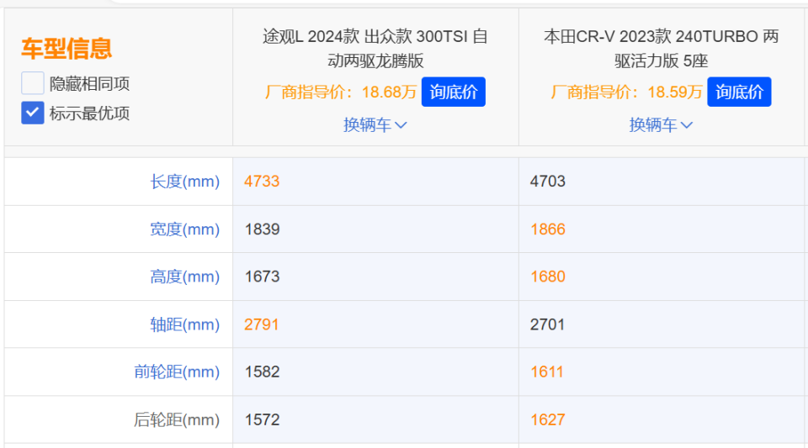
Task: Select wheelbase value 2791
Action: tap(261, 324)
